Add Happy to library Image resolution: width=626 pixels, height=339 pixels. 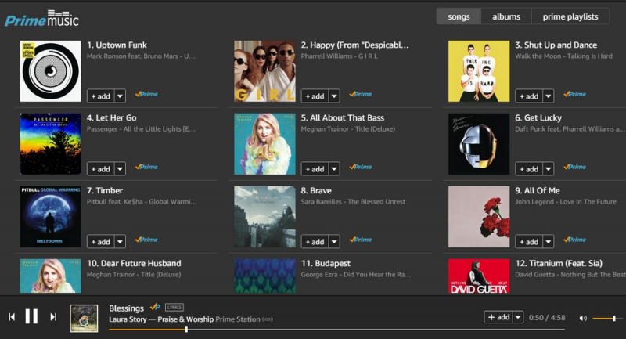315,96
